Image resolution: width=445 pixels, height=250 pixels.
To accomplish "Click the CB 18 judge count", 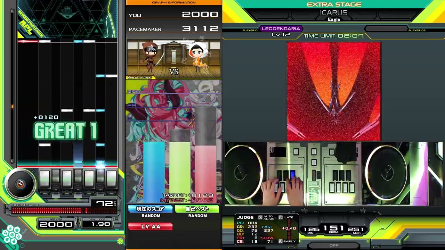I will tap(247, 241).
